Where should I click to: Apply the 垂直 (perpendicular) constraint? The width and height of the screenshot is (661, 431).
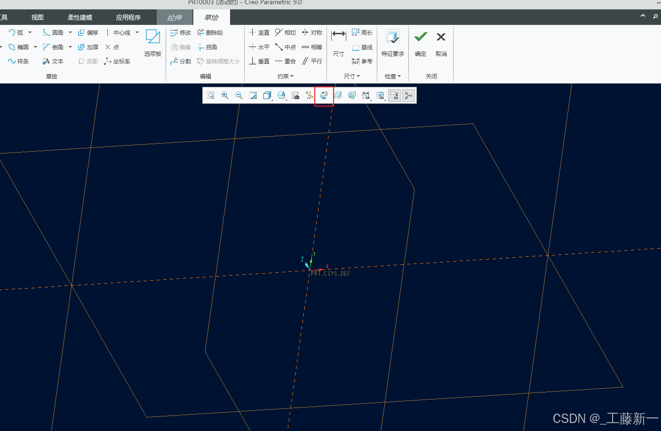click(x=259, y=61)
